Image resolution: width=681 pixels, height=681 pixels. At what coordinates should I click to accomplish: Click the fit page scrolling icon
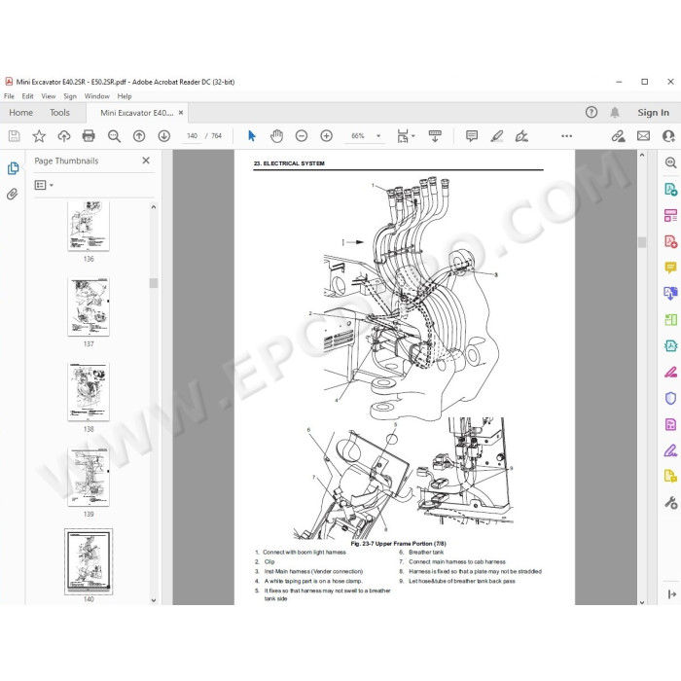coord(403,136)
